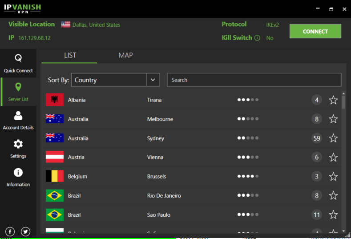Image resolution: width=351 pixels, height=239 pixels.
Task: Favorite the Australia Melbourne server
Action: 333,119
